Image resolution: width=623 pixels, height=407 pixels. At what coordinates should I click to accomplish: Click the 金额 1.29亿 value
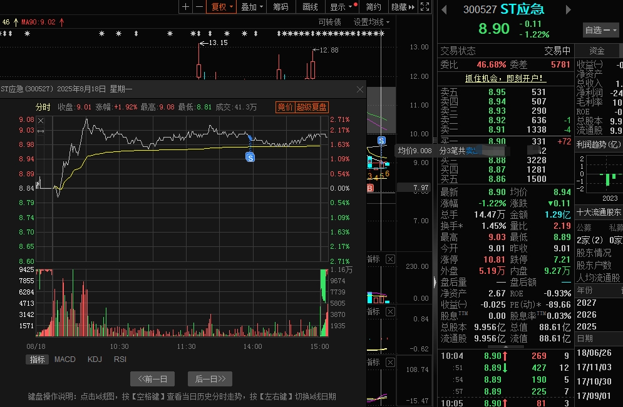[557, 214]
